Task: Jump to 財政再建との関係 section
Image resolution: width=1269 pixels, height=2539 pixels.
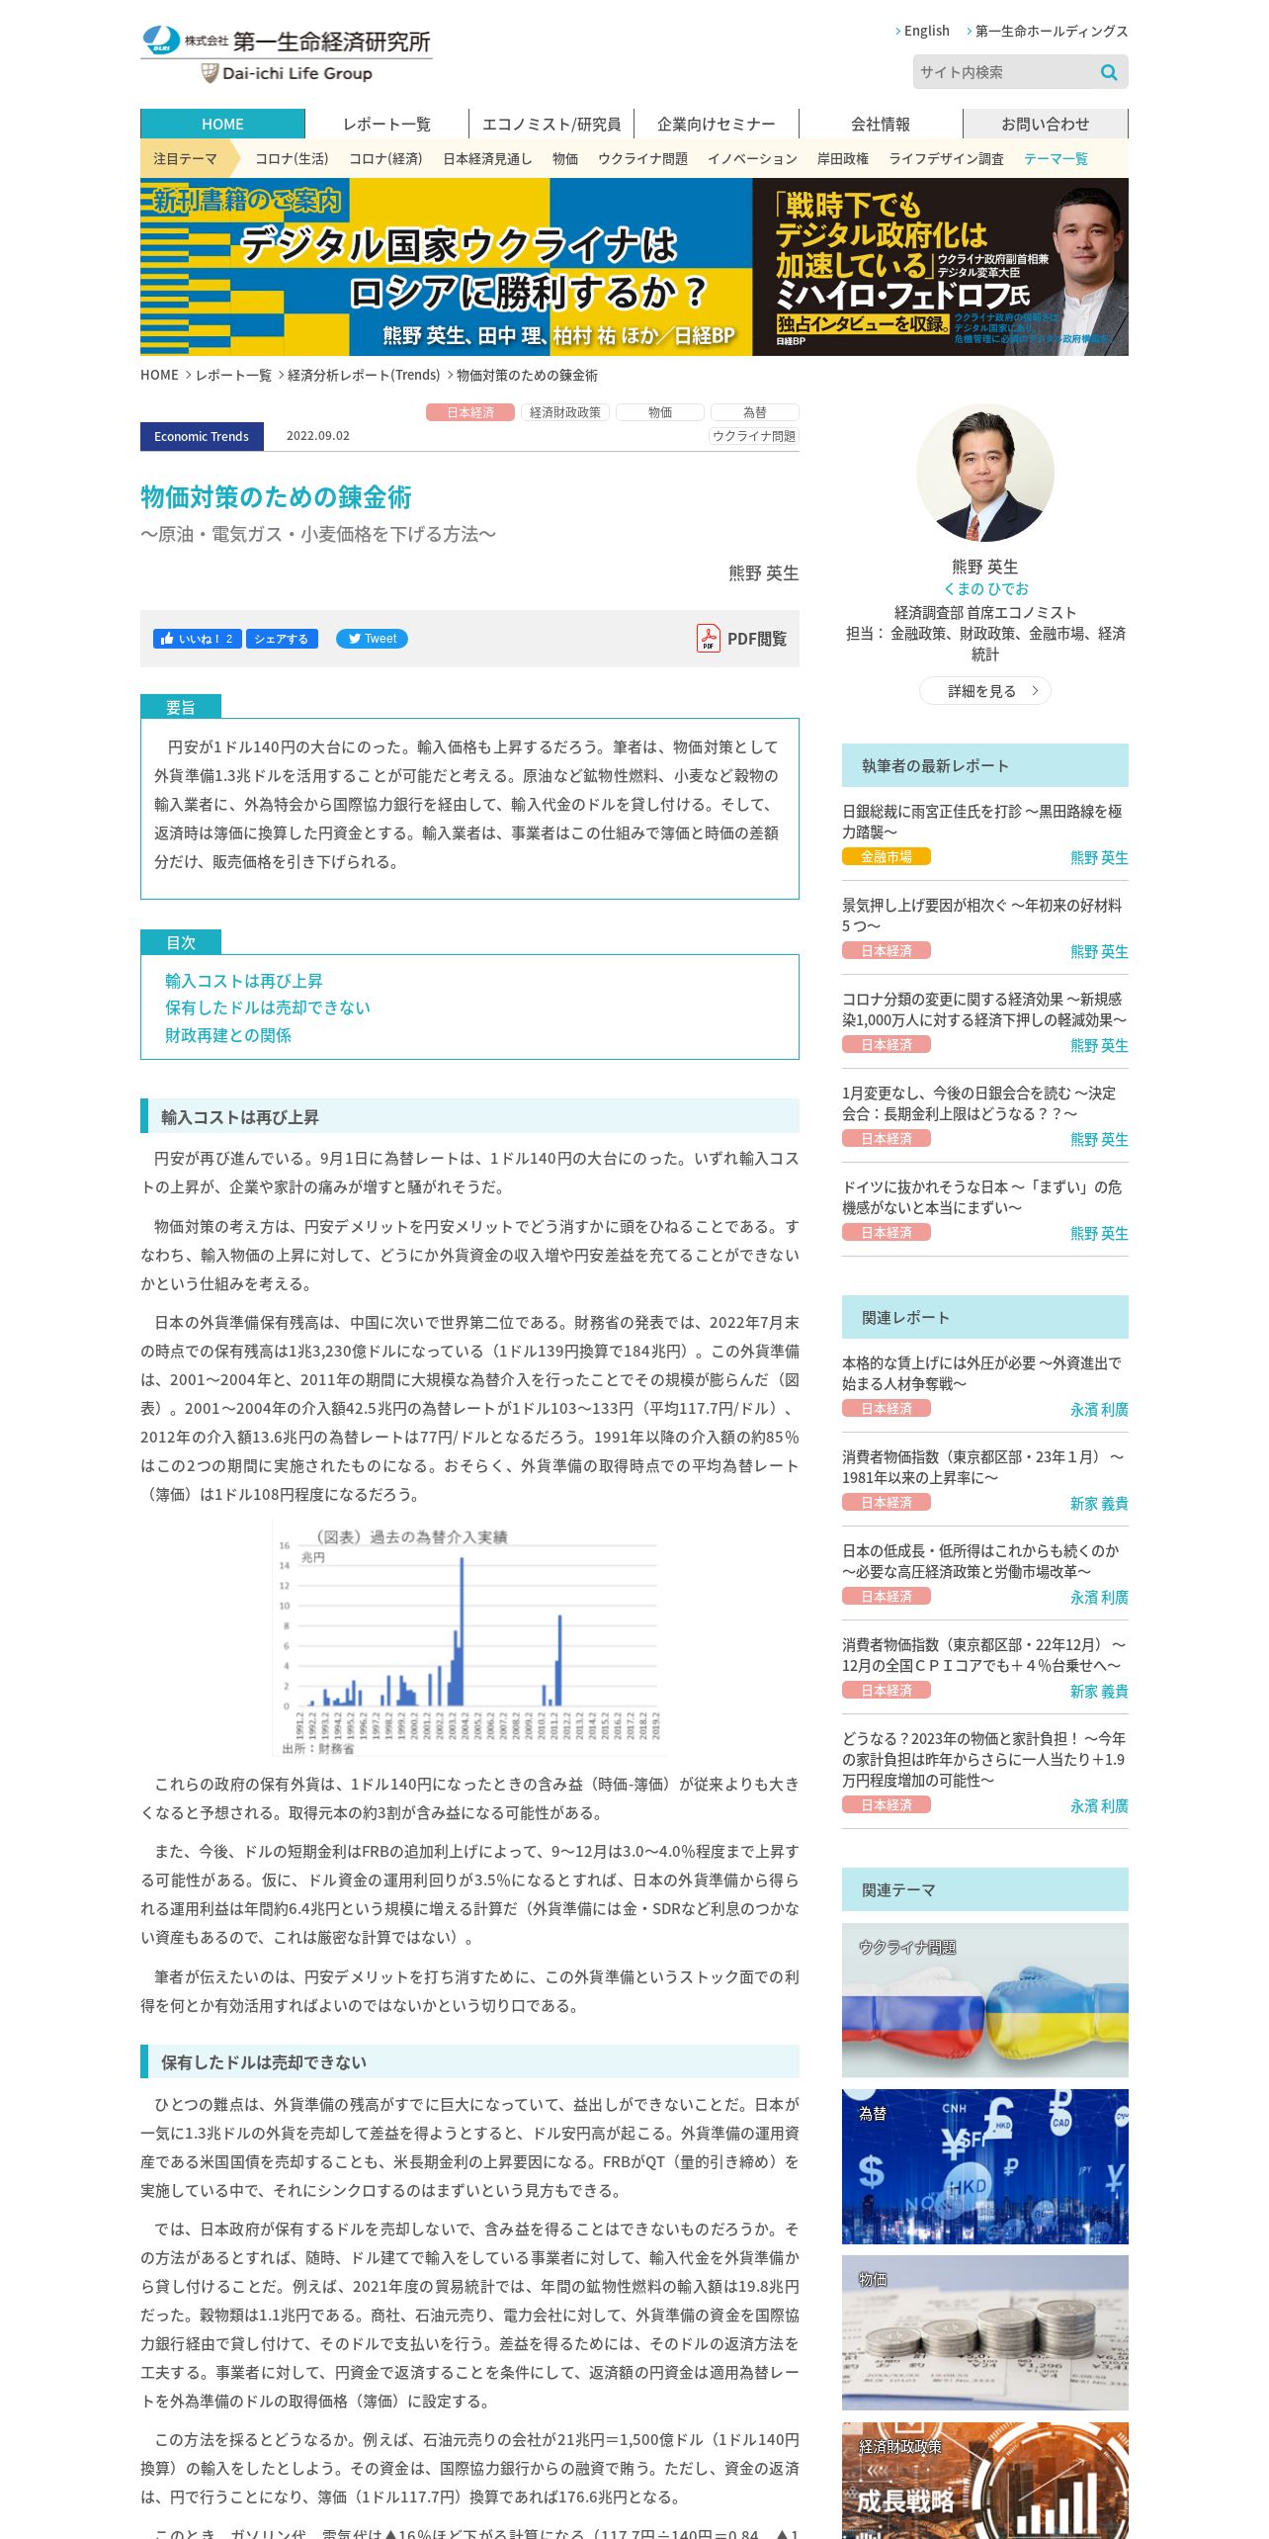Action: click(228, 1035)
